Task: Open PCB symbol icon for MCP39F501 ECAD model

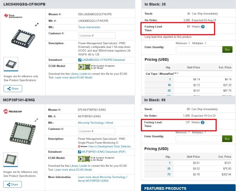Action: 81,159
